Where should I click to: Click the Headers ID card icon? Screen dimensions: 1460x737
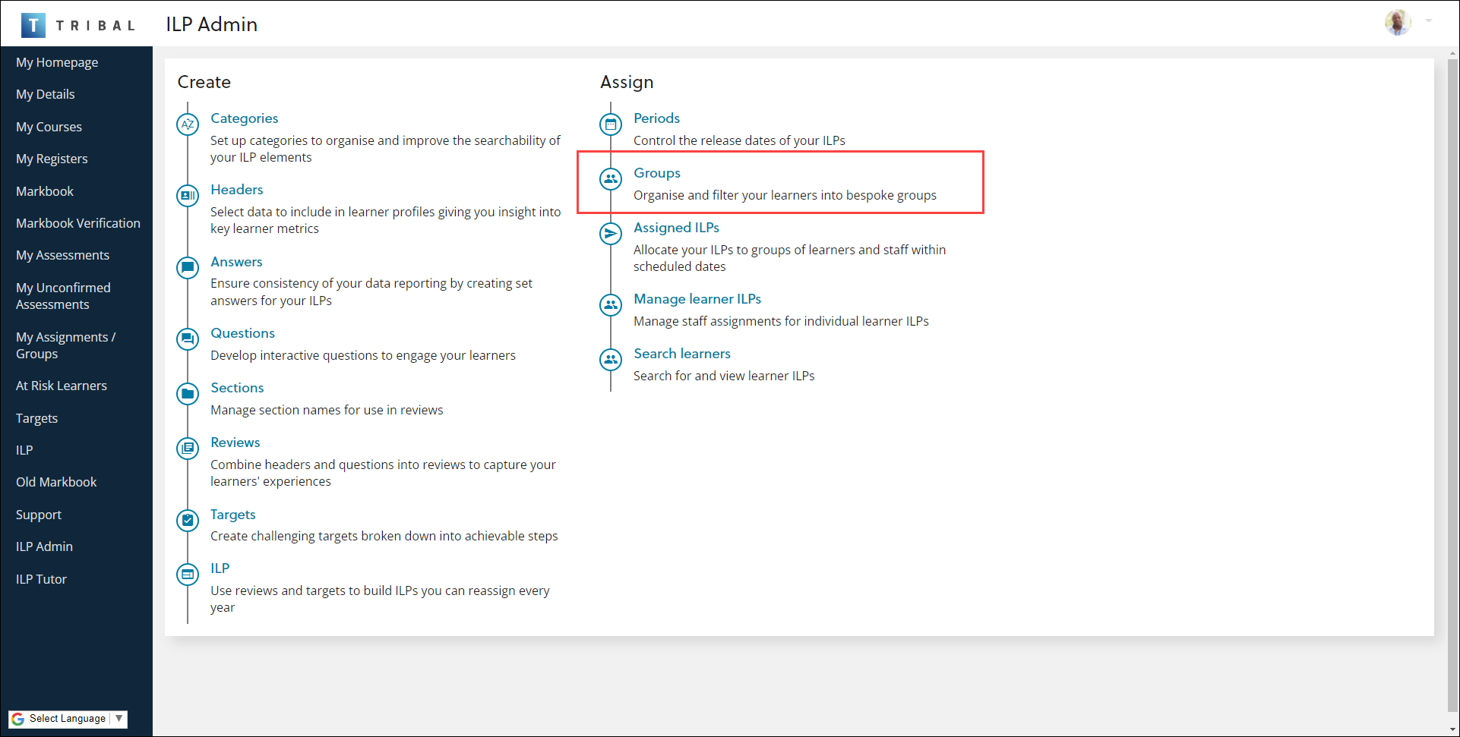point(188,195)
